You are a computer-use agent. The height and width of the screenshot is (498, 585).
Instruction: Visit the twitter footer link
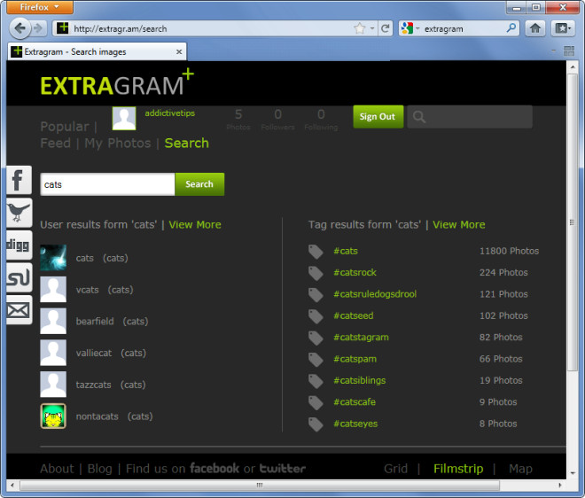tap(283, 468)
